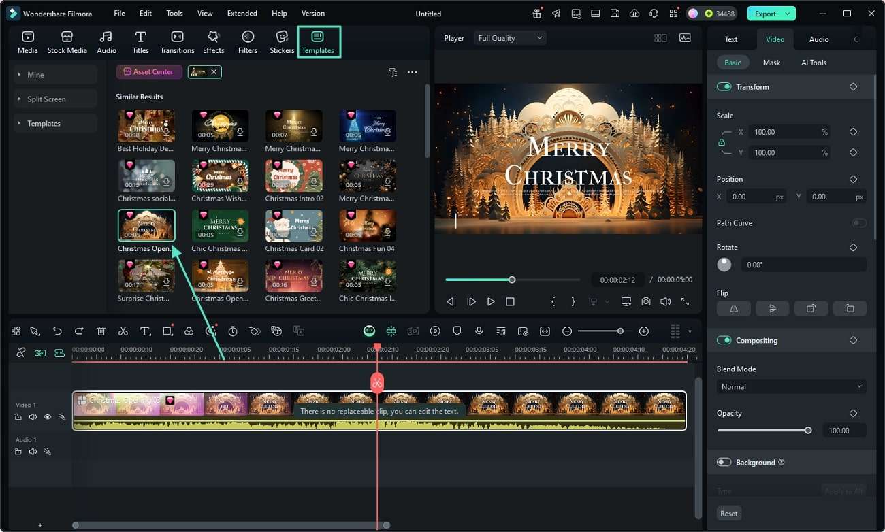
Task: Open the File menu
Action: click(x=119, y=14)
